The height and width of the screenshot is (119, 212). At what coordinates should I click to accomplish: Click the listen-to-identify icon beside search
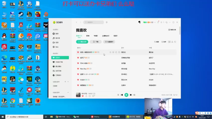[x=107, y=22]
